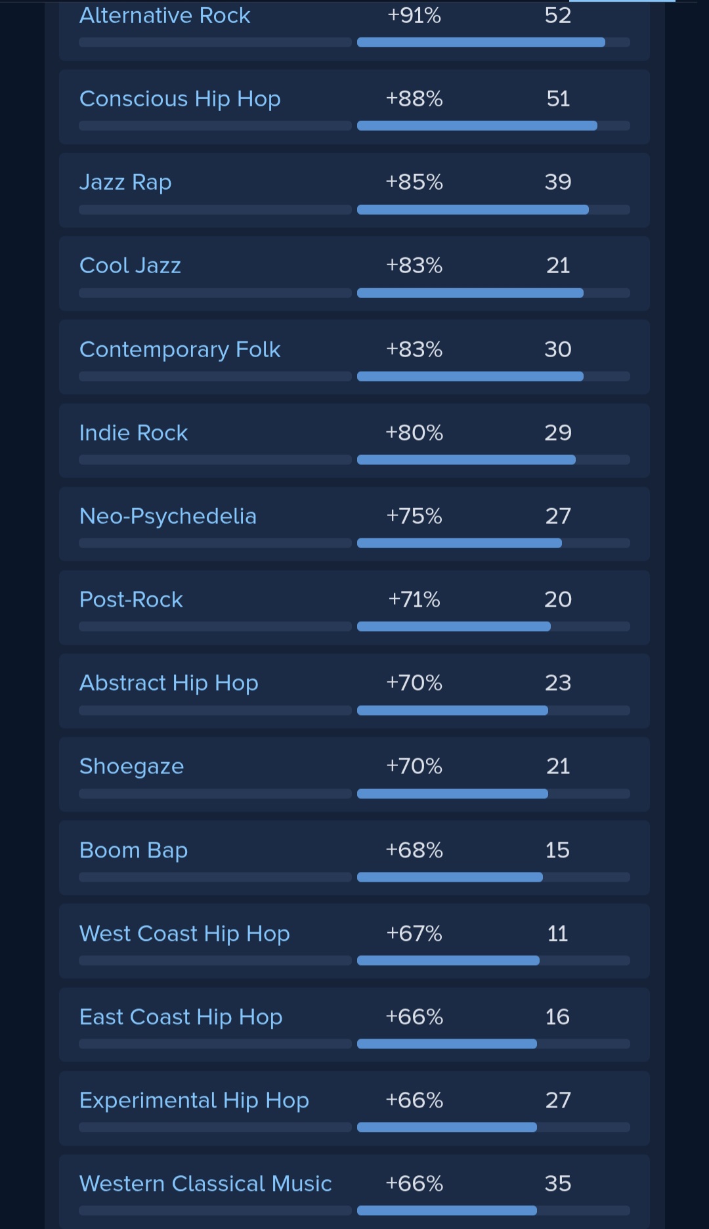Click Indie Rock's count value 29

coord(558,433)
